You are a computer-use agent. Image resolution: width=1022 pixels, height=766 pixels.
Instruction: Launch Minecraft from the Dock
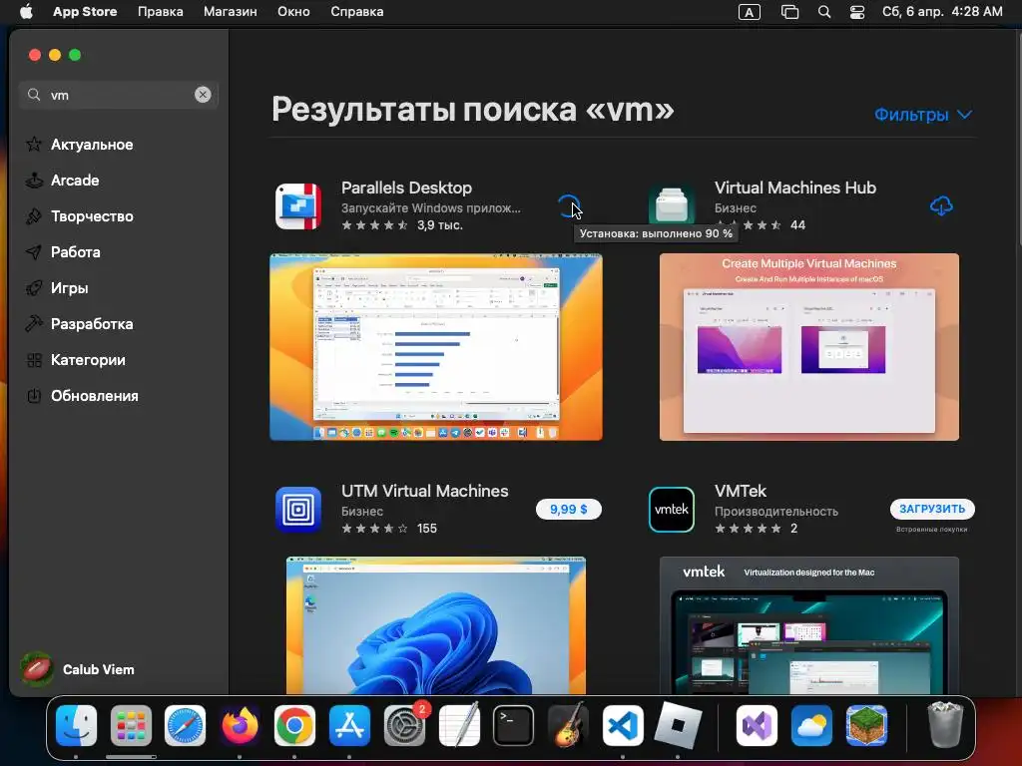click(x=866, y=725)
